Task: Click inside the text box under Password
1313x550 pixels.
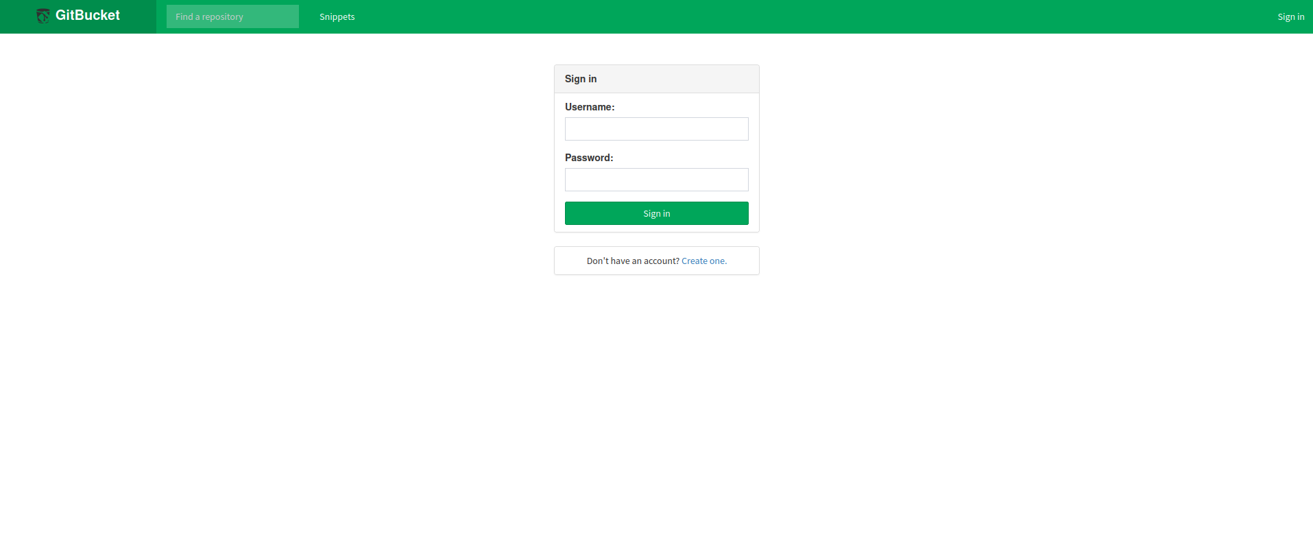Action: pos(656,180)
